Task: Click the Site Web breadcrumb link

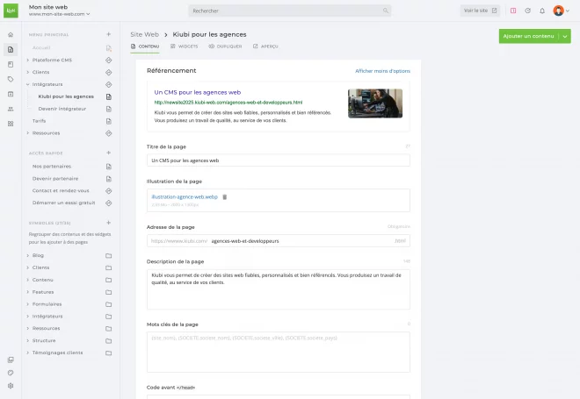Action: tap(145, 34)
